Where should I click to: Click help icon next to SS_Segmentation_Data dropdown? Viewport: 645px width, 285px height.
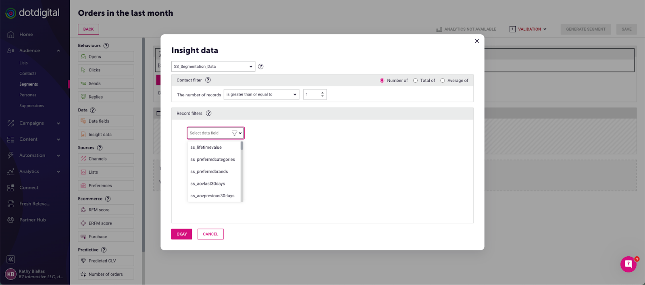click(x=261, y=67)
